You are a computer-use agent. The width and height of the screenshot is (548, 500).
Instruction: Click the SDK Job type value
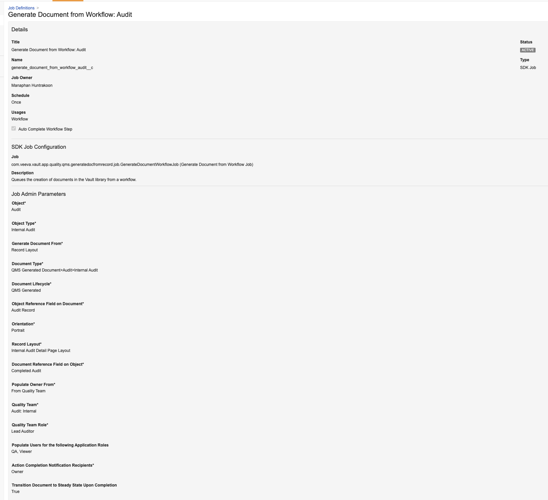point(528,68)
